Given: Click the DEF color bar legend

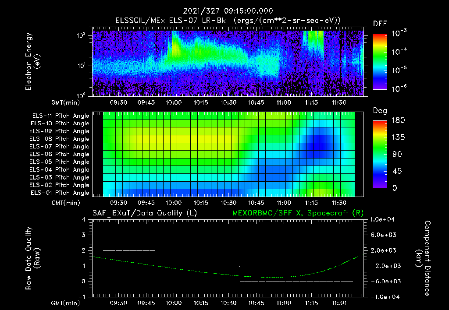Looking at the screenshot, I should pos(380,62).
